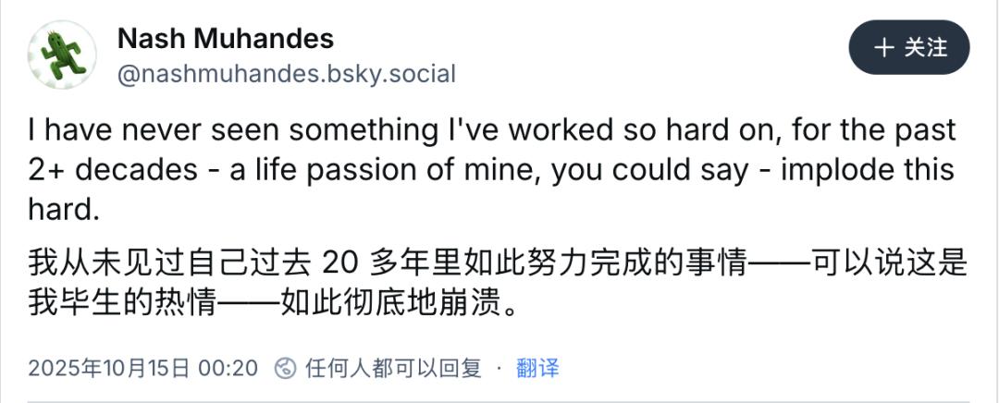Click the English post line starting "I have never seen"
This screenshot has height=403, width=999.
(x=490, y=131)
